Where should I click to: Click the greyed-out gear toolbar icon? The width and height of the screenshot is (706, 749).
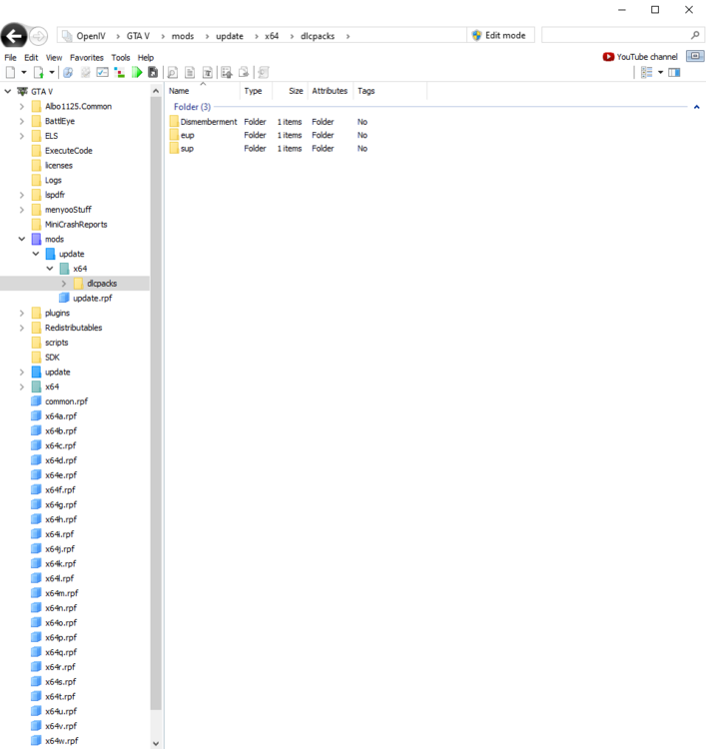coord(86,73)
